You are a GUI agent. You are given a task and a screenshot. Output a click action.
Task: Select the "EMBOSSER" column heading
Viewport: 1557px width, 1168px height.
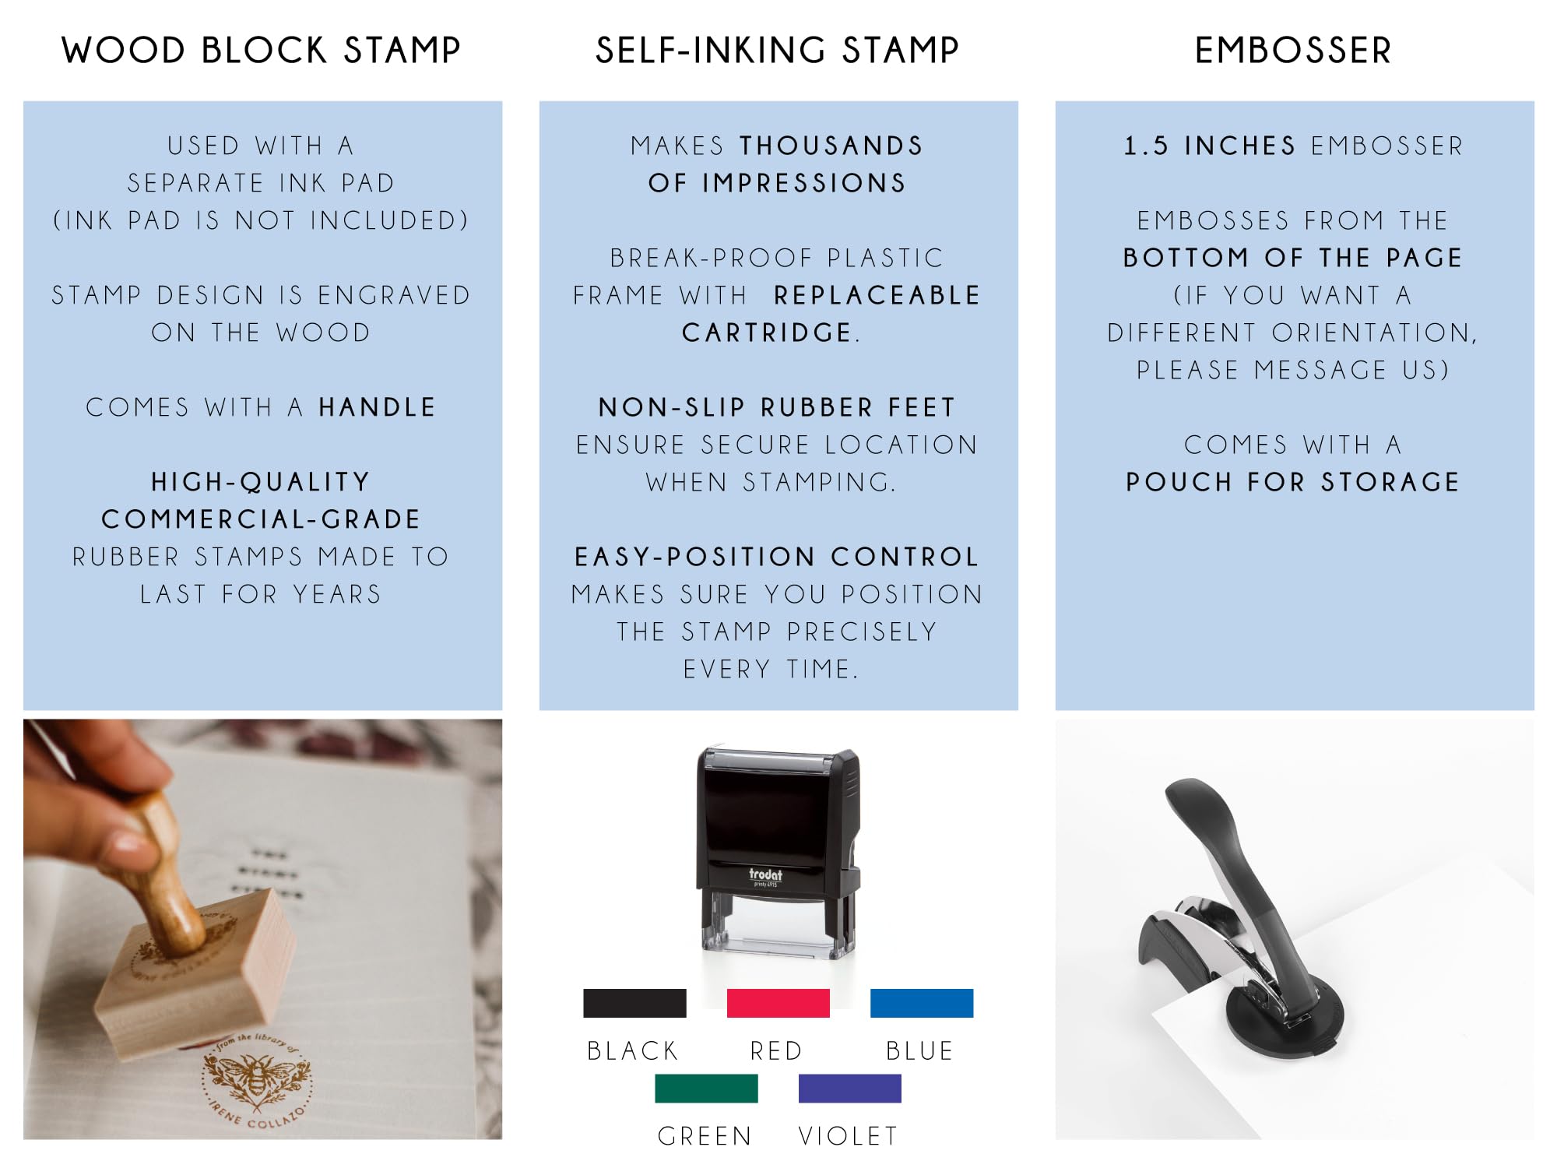1293,51
